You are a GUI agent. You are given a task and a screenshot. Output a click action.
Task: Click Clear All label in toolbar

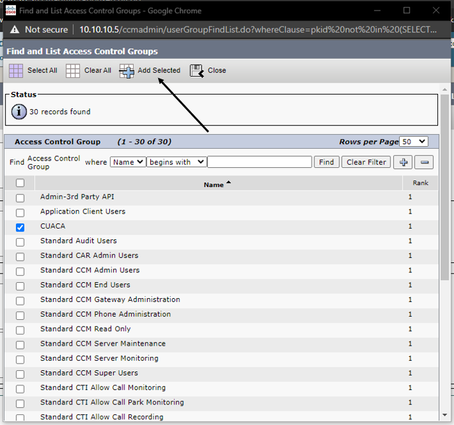97,70
